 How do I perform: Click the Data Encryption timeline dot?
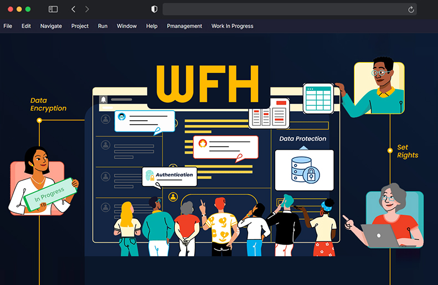click(39, 120)
